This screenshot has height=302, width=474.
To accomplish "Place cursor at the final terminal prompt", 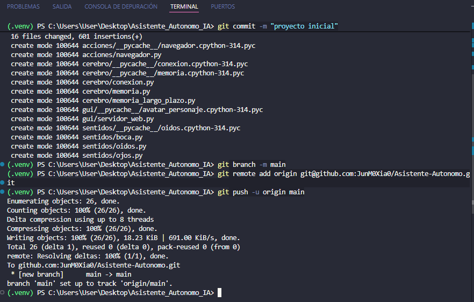I will [219, 293].
